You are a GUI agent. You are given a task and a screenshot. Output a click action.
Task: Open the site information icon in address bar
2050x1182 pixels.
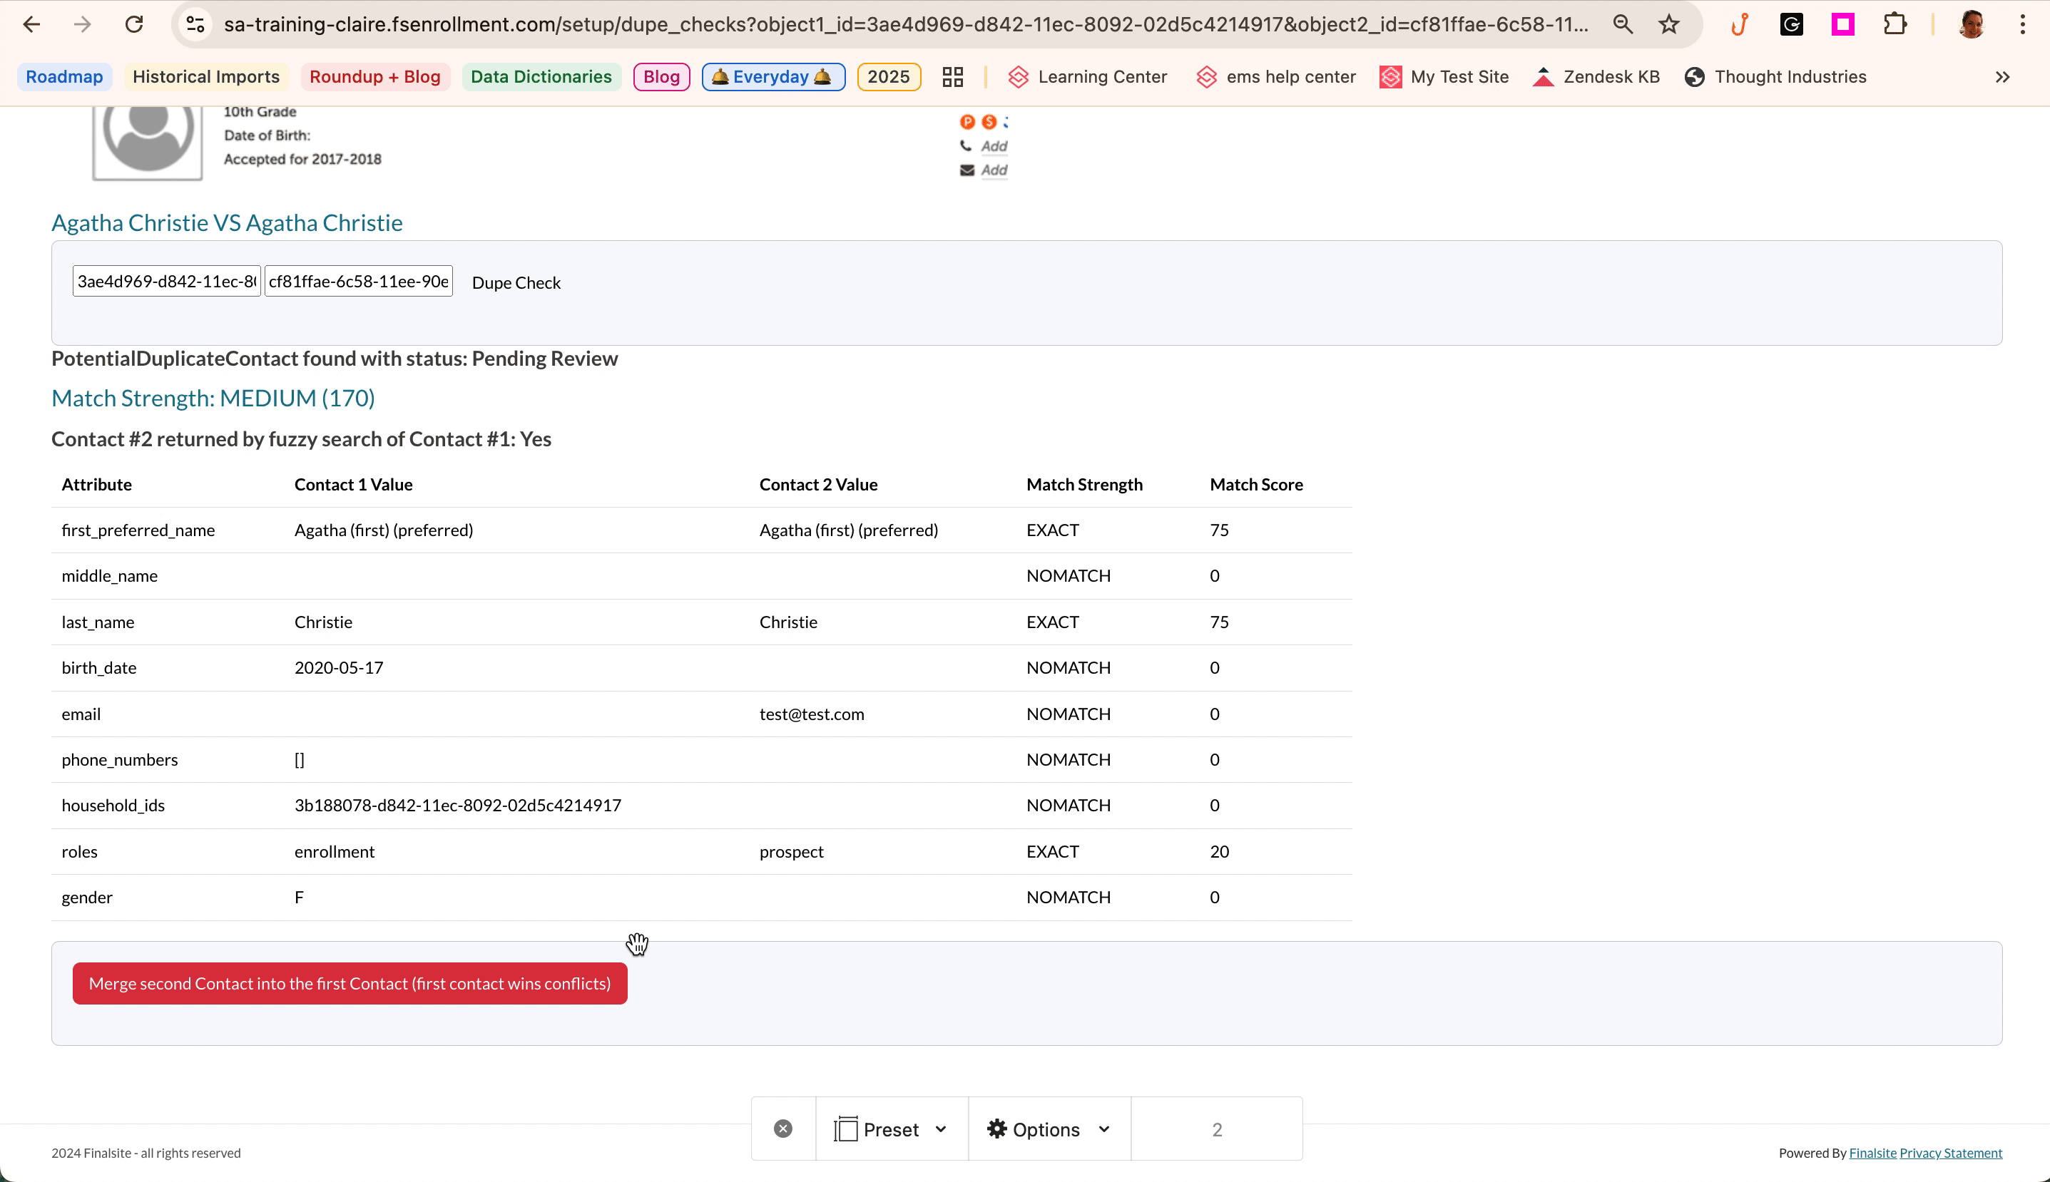click(x=195, y=24)
